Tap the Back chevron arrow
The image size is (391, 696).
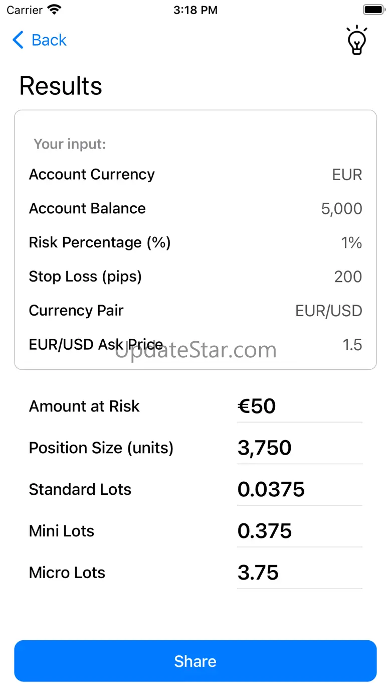(18, 40)
